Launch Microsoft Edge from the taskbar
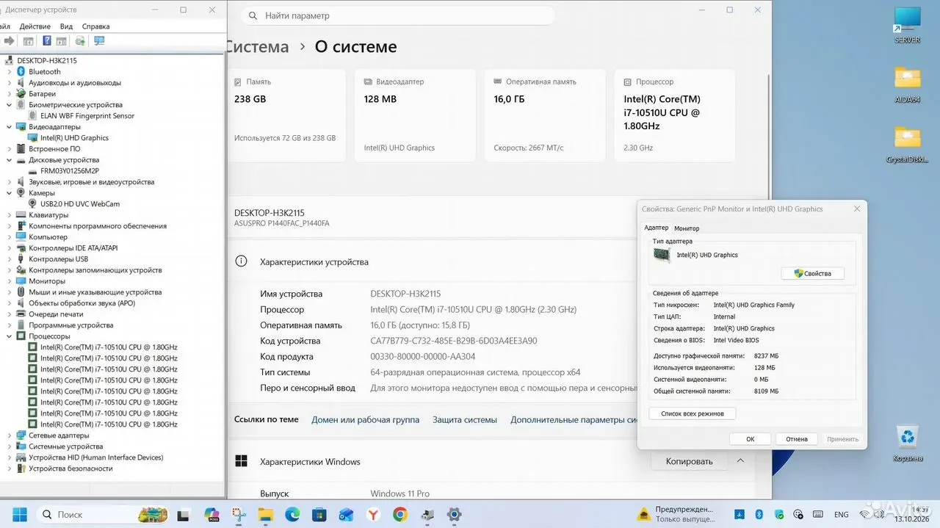 click(x=292, y=514)
